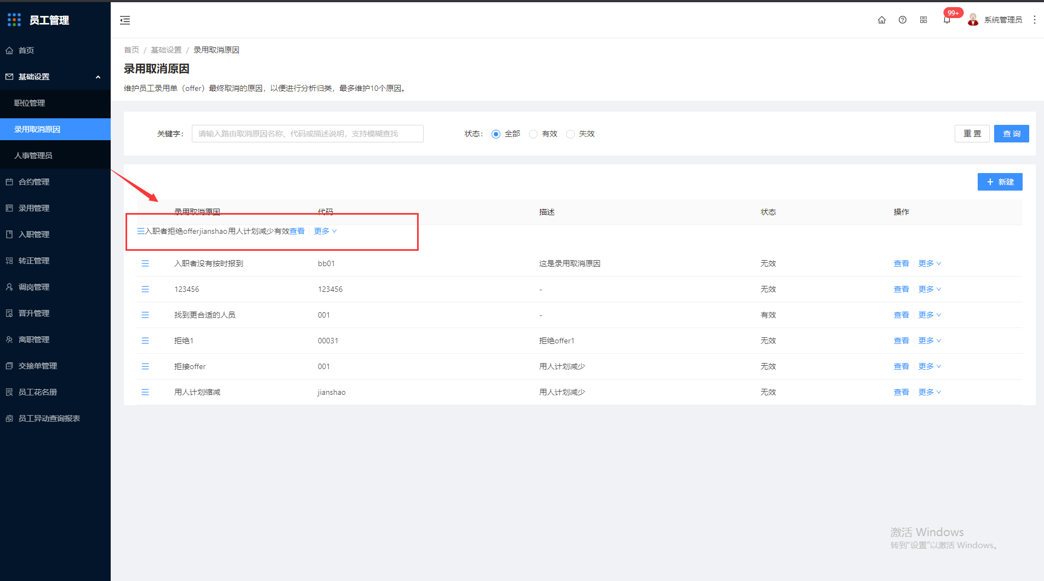Image resolution: width=1044 pixels, height=581 pixels.
Task: Click 查看 link for 入职者没有按时报到
Action: coord(902,263)
